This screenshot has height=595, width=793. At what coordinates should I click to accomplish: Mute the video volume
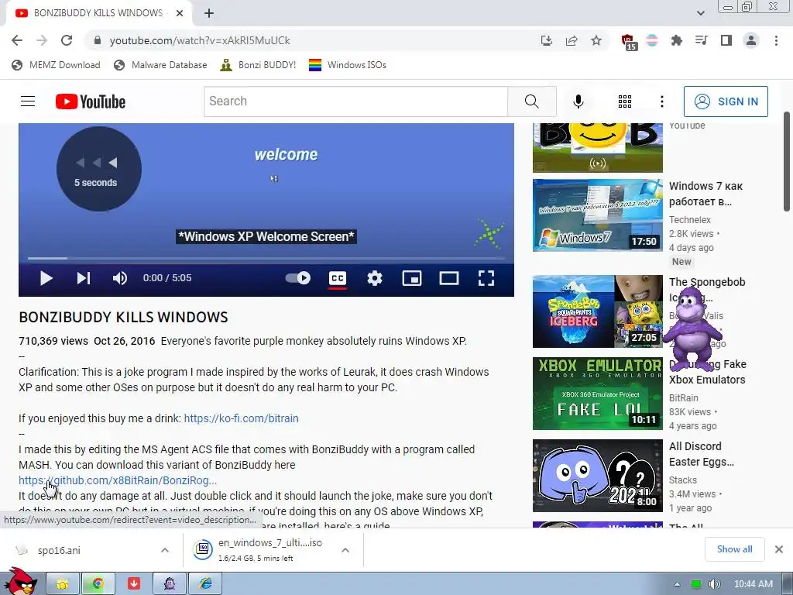[x=120, y=278]
